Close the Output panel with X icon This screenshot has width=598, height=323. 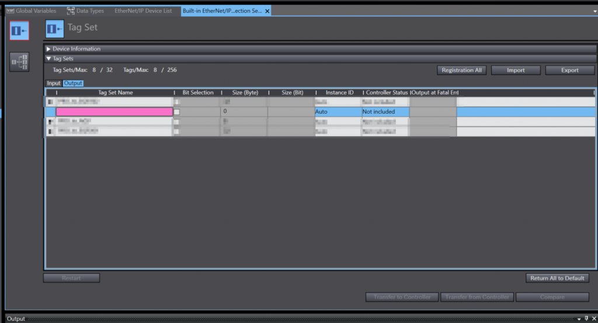click(x=593, y=319)
